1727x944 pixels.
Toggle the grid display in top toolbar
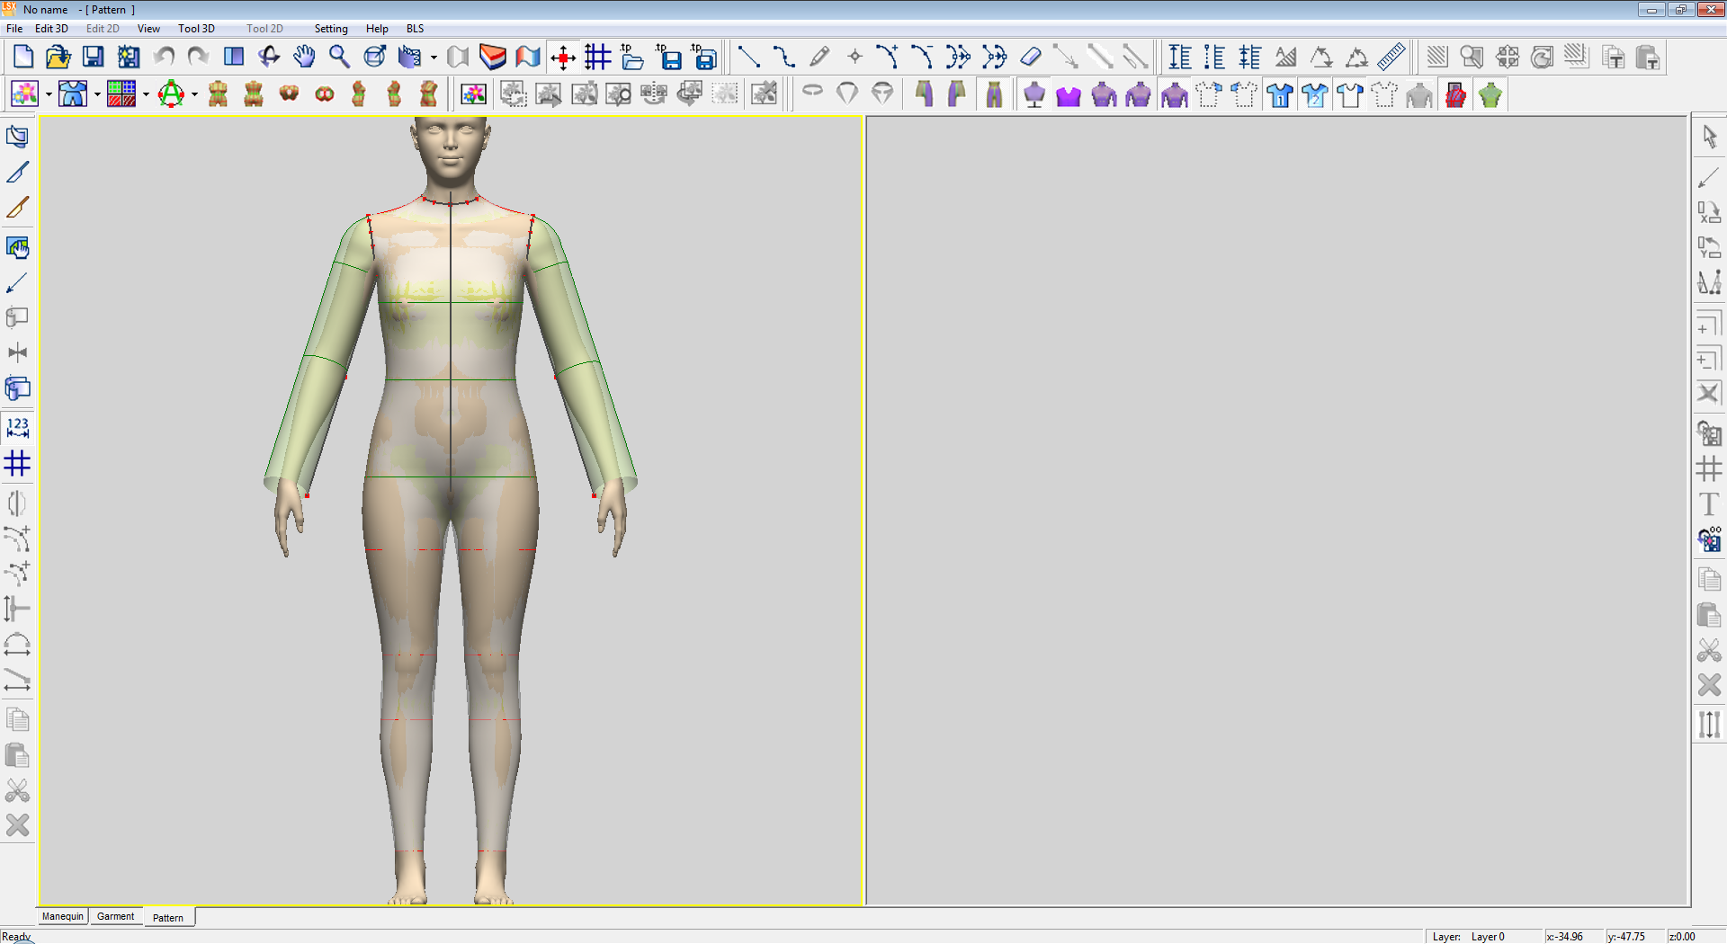[597, 57]
